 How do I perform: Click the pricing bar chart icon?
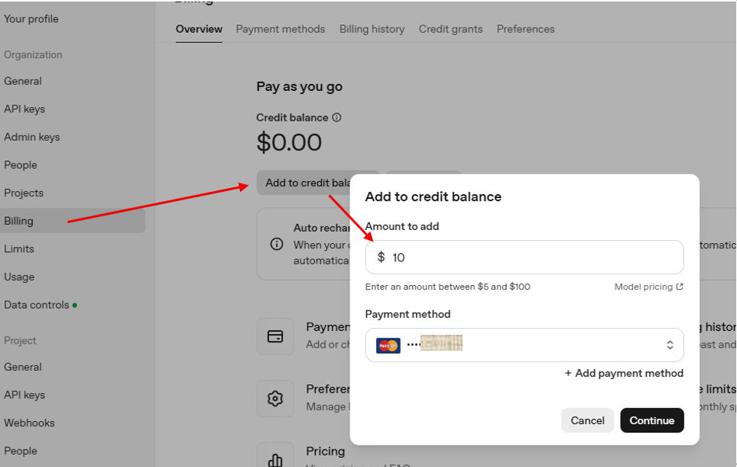coord(275,458)
